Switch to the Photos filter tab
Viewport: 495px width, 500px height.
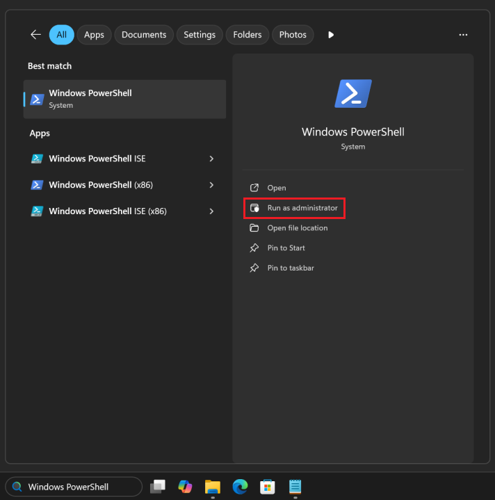coord(293,35)
